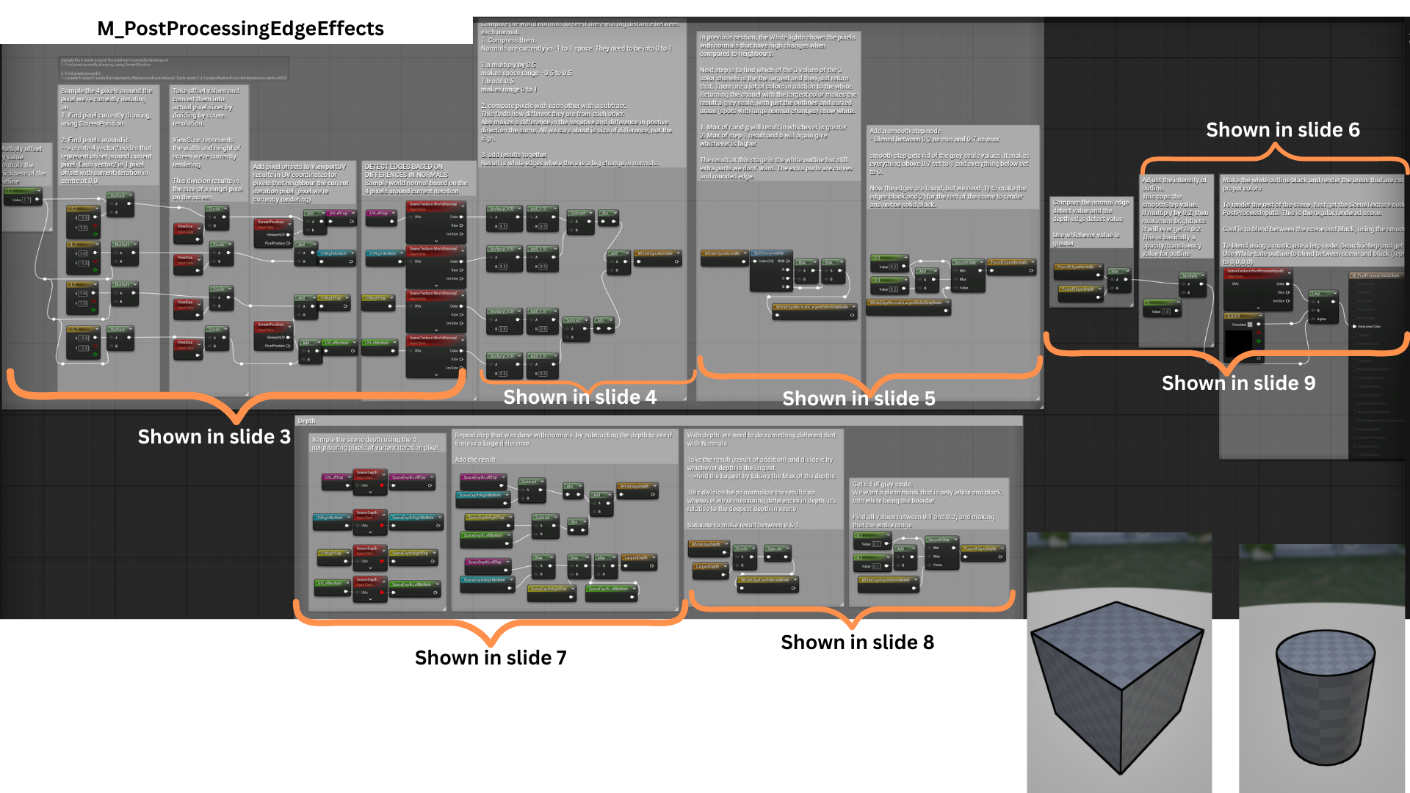Click the Lerp node's output pin
The height and width of the screenshot is (793, 1410).
click(1333, 302)
